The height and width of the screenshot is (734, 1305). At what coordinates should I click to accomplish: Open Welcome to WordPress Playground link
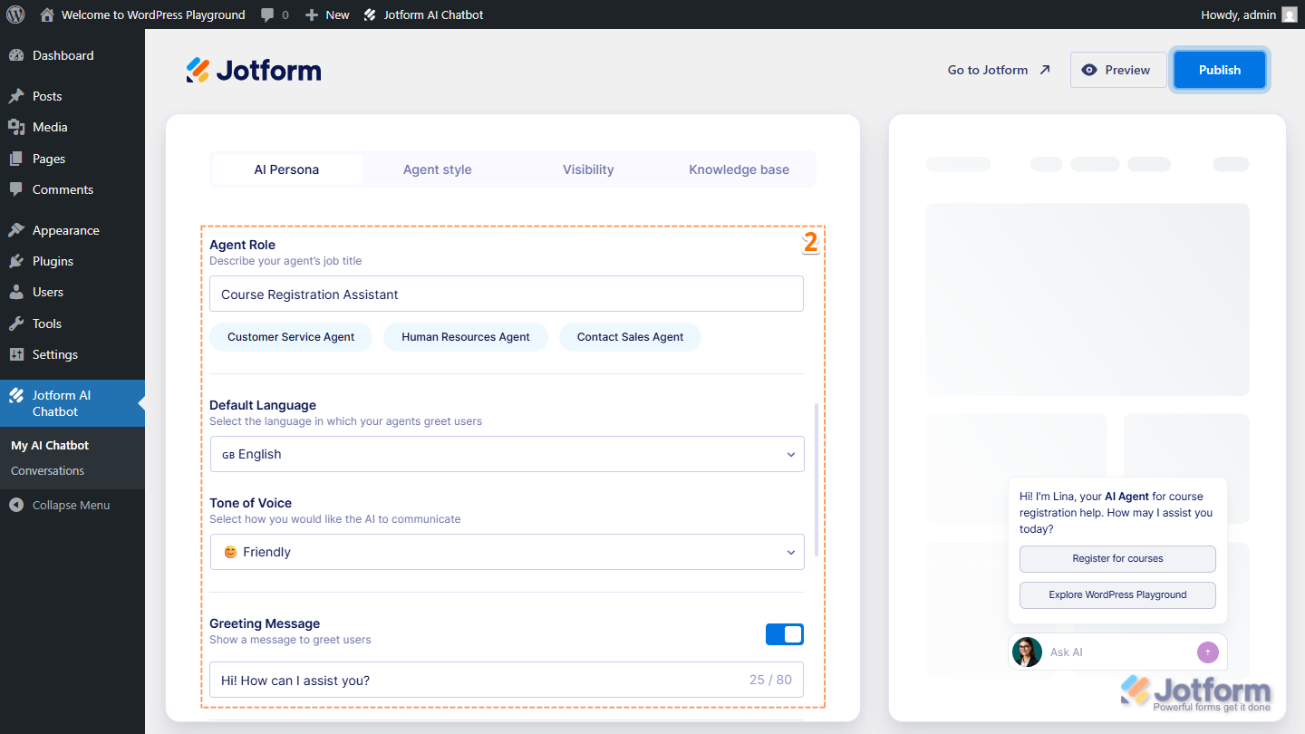143,14
